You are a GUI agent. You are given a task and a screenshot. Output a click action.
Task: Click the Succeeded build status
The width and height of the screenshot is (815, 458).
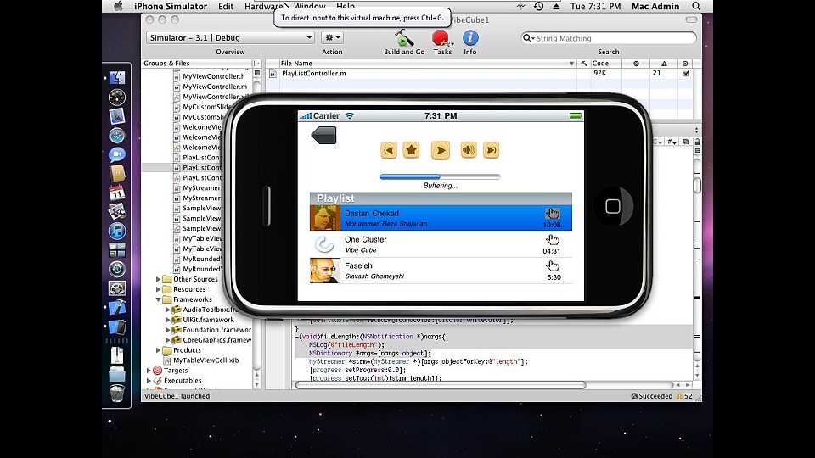pos(652,396)
